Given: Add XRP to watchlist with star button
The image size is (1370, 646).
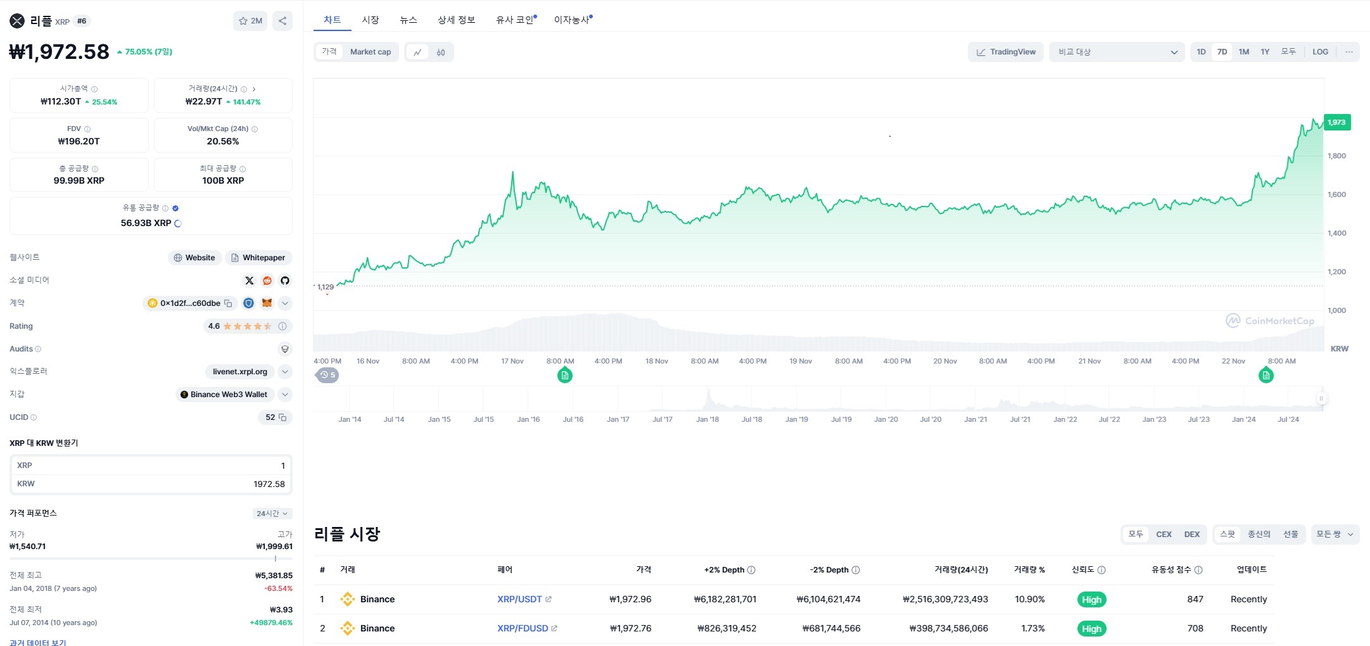Looking at the screenshot, I should pyautogui.click(x=250, y=21).
